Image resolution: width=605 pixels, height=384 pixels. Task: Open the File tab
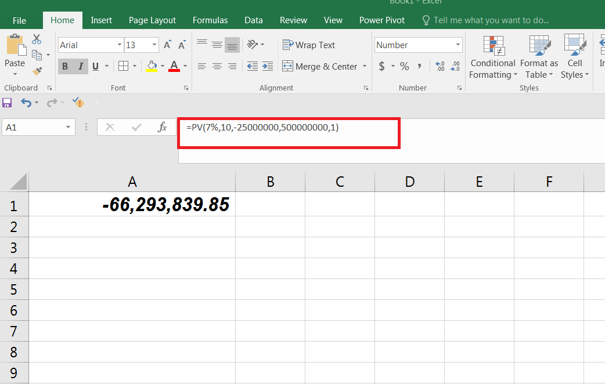pyautogui.click(x=19, y=20)
